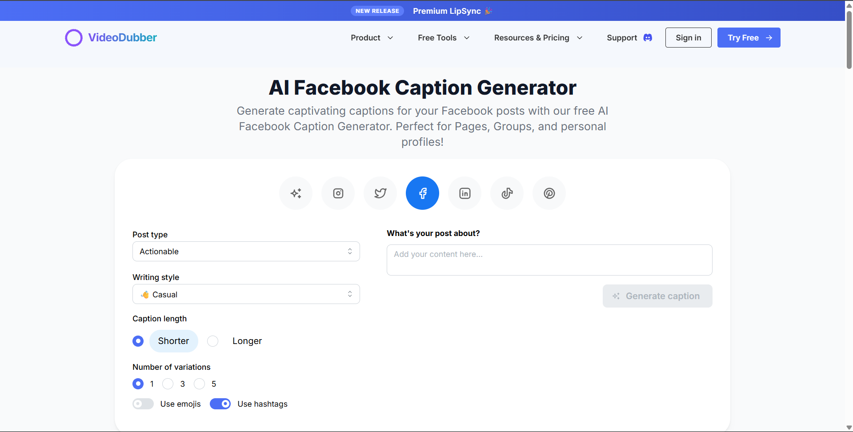853x432 pixels.
Task: Focus the post content text area
Action: coord(549,260)
